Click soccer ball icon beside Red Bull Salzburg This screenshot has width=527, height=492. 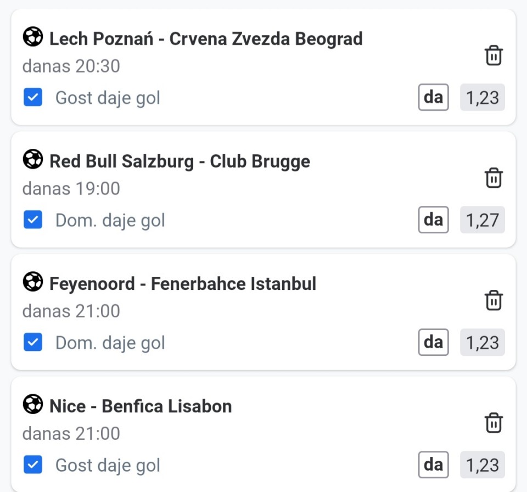(x=33, y=159)
